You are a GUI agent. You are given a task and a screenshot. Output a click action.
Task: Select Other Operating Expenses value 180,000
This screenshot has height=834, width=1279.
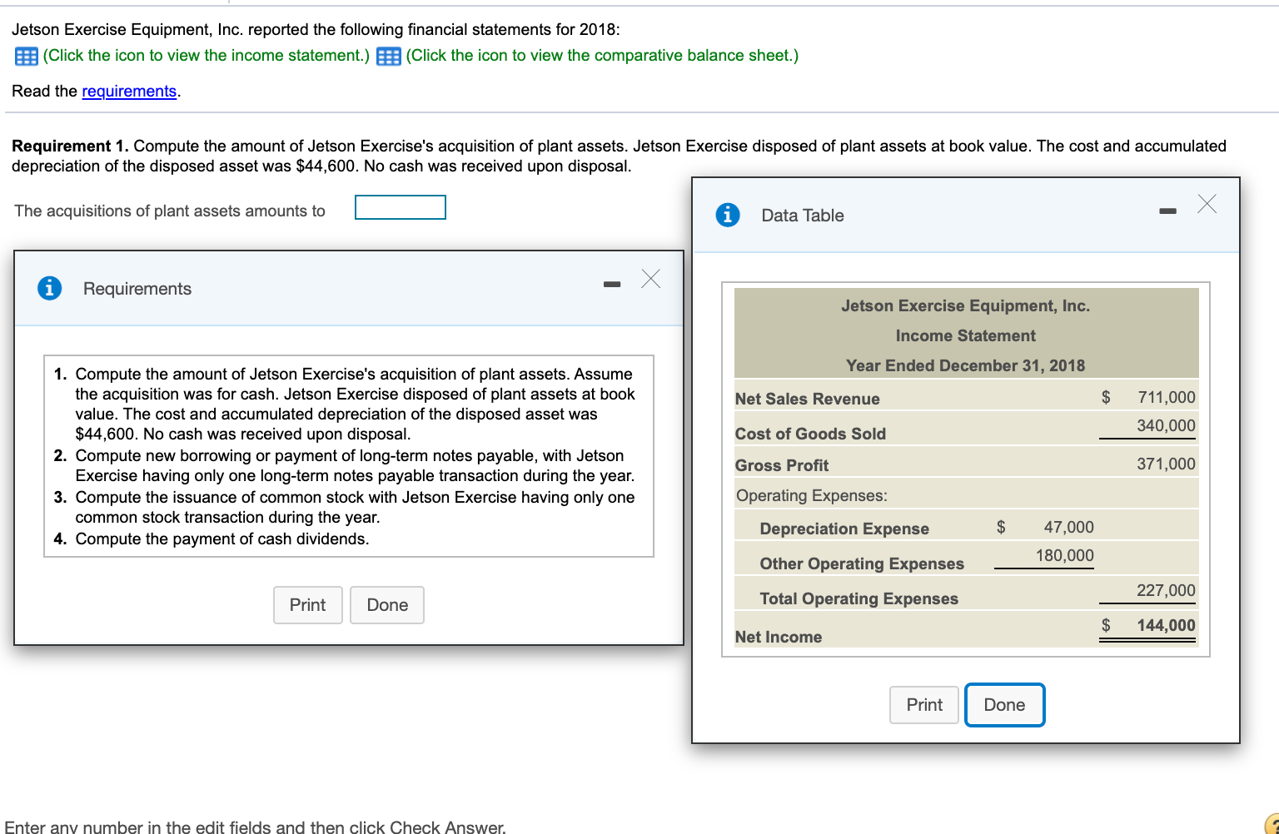pos(1065,556)
